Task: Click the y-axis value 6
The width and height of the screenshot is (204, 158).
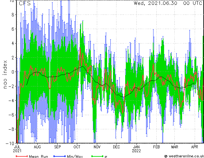Action: click(13, 29)
